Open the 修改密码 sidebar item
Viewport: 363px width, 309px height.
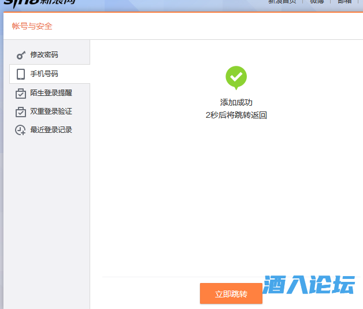[x=44, y=55]
